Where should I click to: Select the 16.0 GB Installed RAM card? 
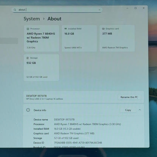pyautogui.click(x=79, y=38)
